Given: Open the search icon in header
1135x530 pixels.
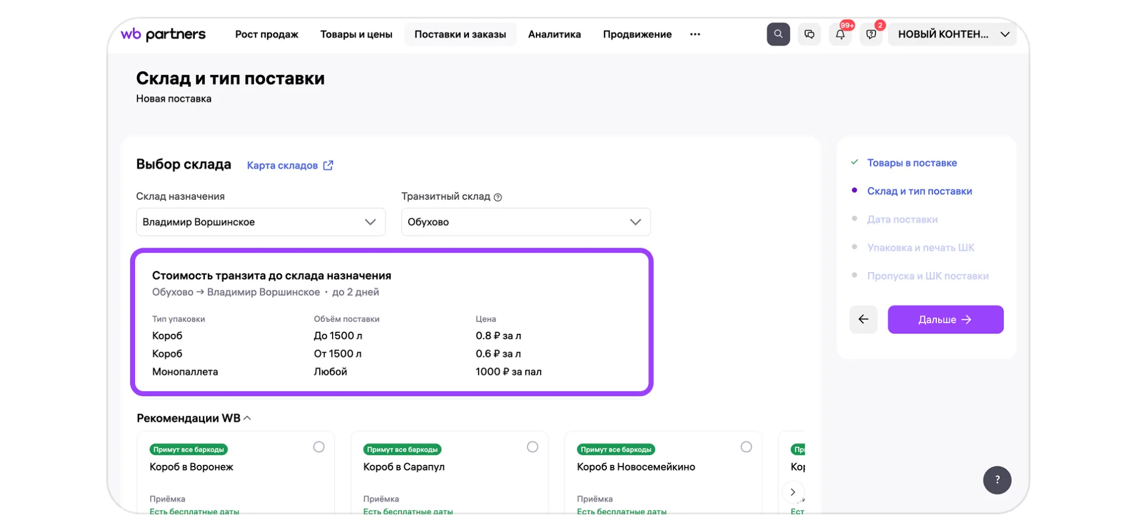Looking at the screenshot, I should click(778, 34).
